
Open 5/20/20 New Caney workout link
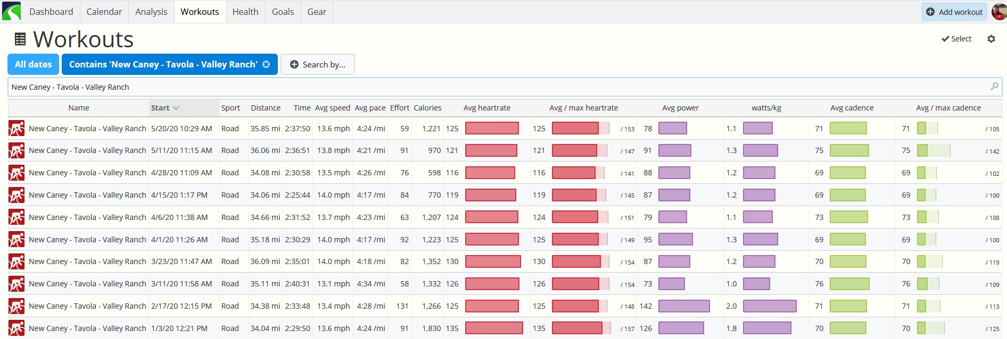[x=87, y=129]
